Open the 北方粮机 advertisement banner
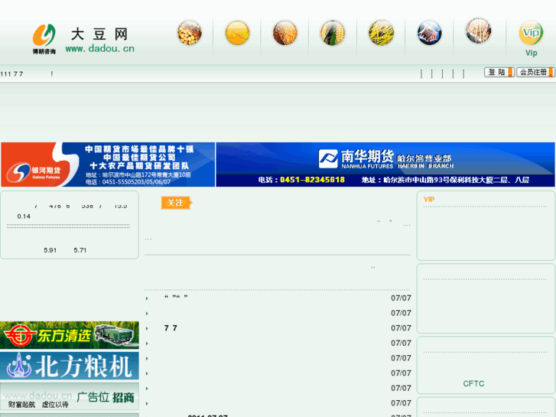 coord(70,366)
